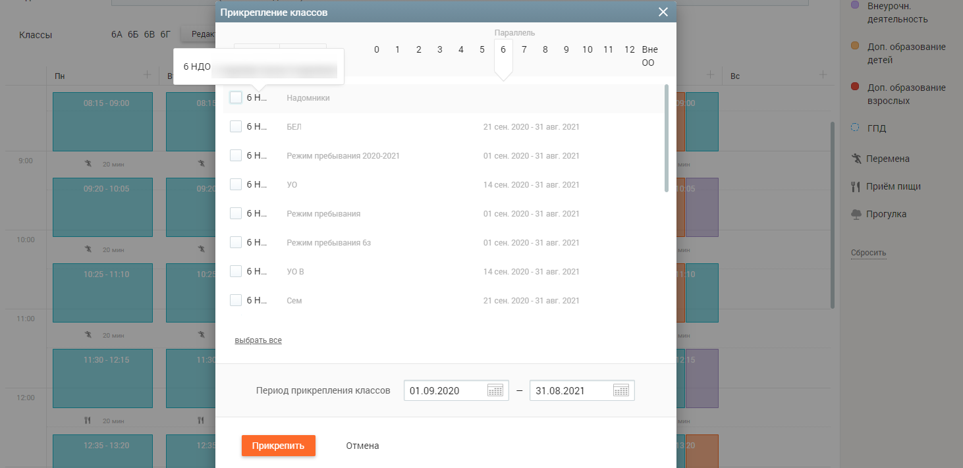The height and width of the screenshot is (468, 963).
Task: Select Приём пищи fork-knife icon
Action: point(856,186)
